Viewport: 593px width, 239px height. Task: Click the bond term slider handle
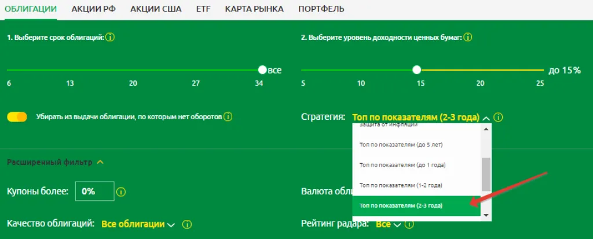coord(262,70)
